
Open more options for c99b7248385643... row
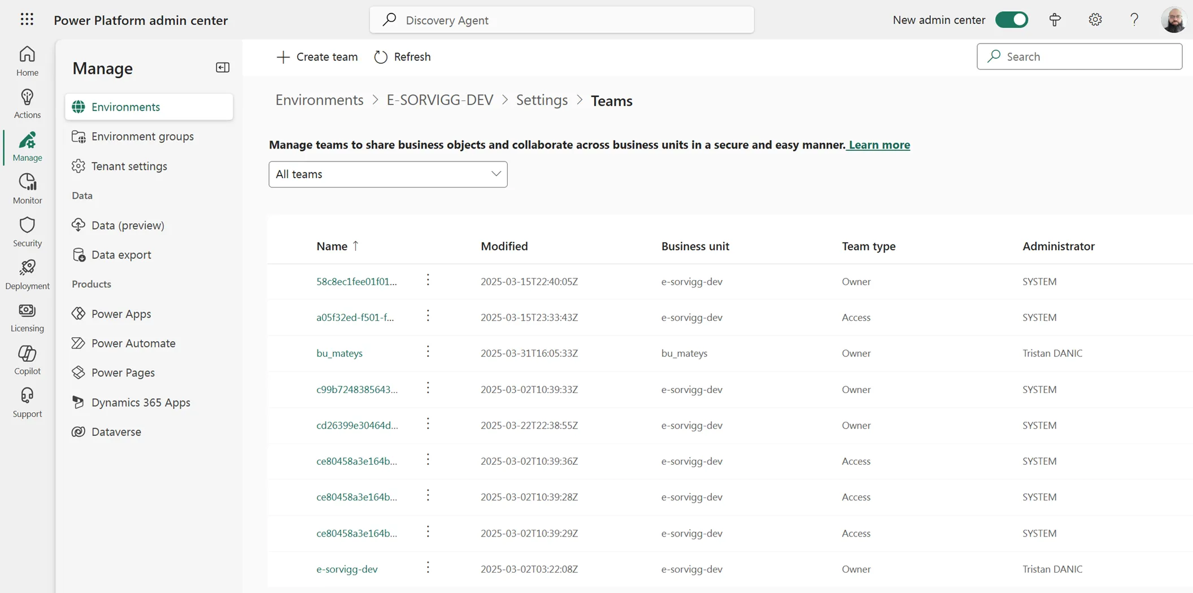[x=428, y=388]
